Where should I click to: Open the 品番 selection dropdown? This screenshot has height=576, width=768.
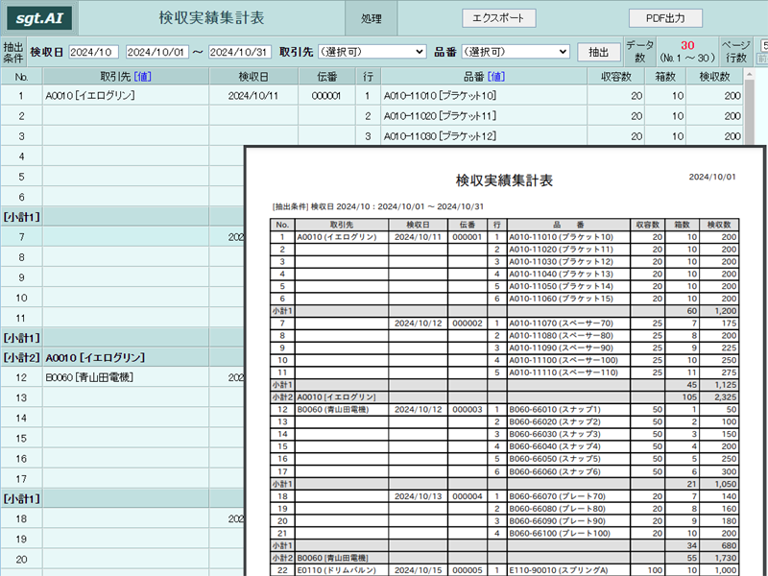tap(516, 52)
